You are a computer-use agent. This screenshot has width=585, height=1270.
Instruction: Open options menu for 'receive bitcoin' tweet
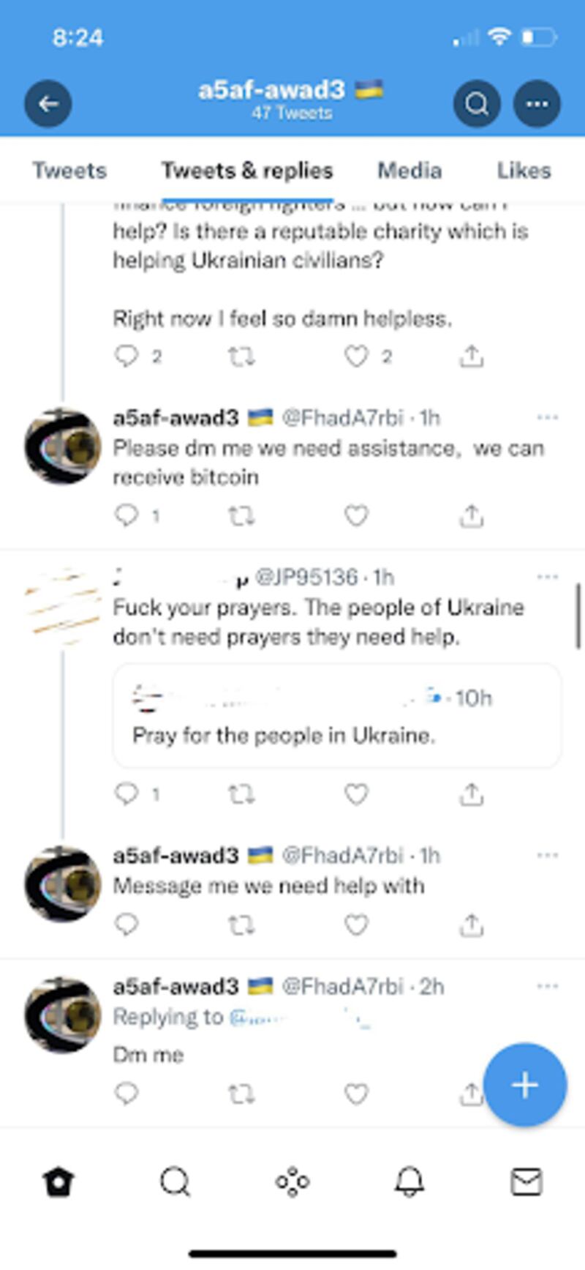(547, 417)
